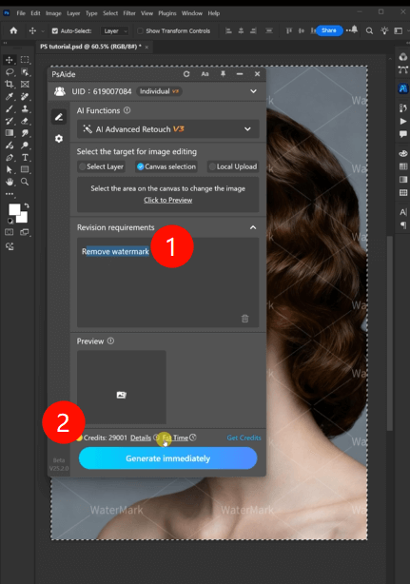
Task: Select the Eraser tool
Action: pyautogui.click(x=25, y=121)
